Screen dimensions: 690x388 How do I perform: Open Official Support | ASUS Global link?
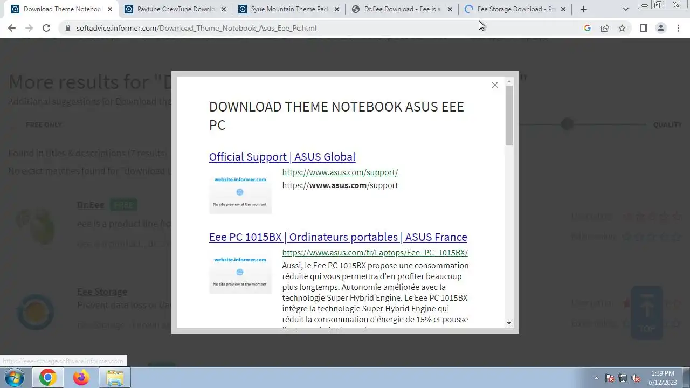pyautogui.click(x=282, y=157)
